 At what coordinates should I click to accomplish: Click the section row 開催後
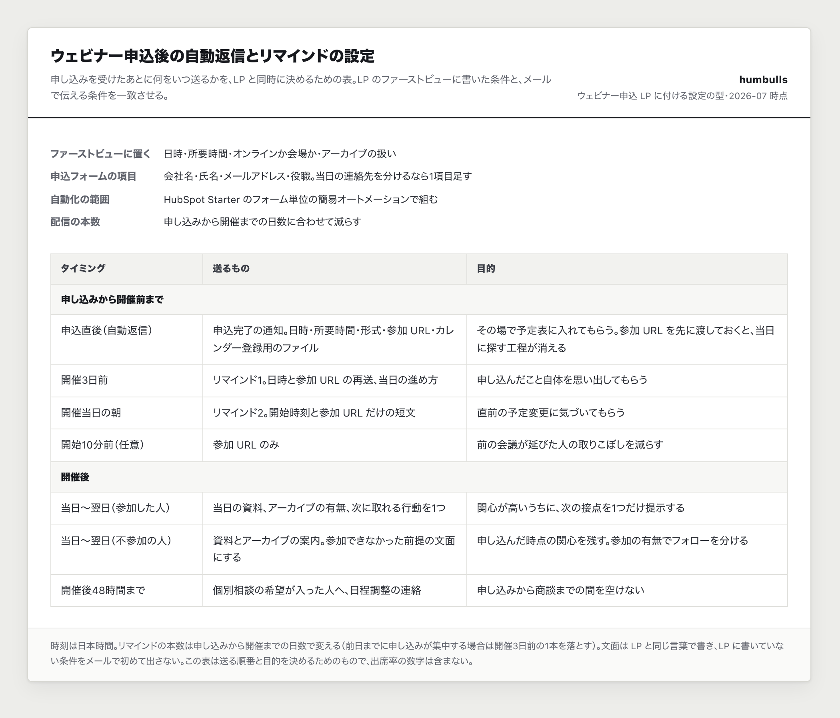coord(419,477)
